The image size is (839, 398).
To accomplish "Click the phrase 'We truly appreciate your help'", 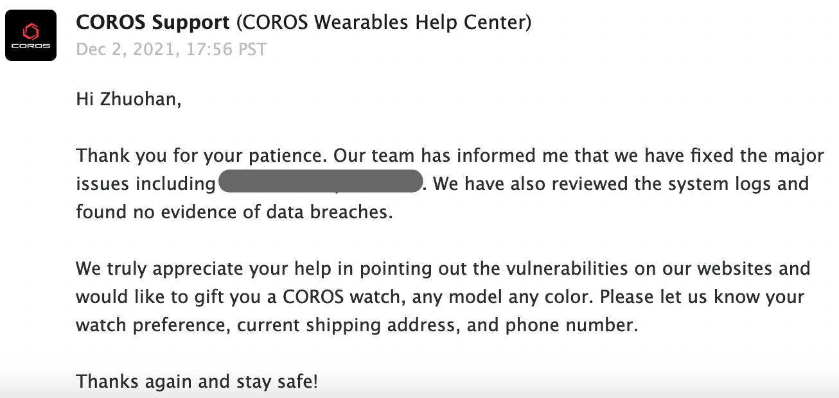I will coord(204,269).
